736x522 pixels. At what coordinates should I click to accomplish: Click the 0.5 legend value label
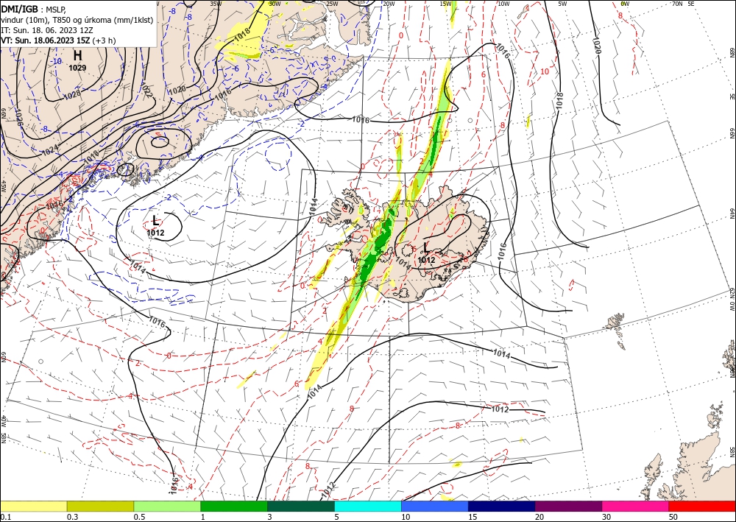(x=139, y=516)
